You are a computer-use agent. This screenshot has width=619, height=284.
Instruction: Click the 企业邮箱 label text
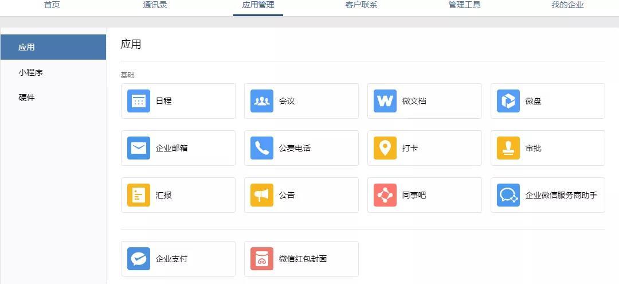(172, 149)
